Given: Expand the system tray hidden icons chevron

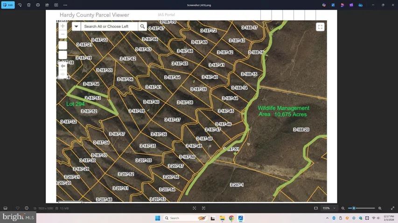Looking at the screenshot, I should (327, 218).
